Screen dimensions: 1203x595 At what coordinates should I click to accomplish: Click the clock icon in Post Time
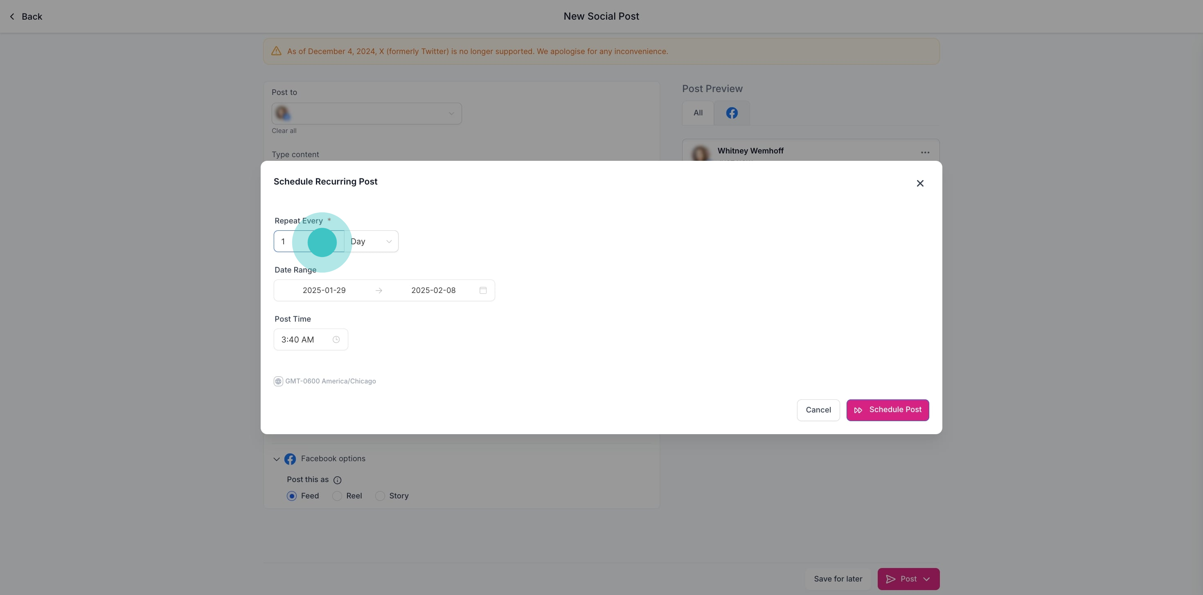click(336, 340)
